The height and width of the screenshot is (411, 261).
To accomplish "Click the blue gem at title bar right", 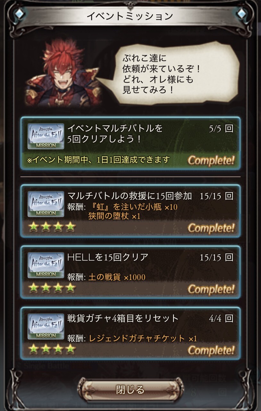I will pyautogui.click(x=242, y=13).
